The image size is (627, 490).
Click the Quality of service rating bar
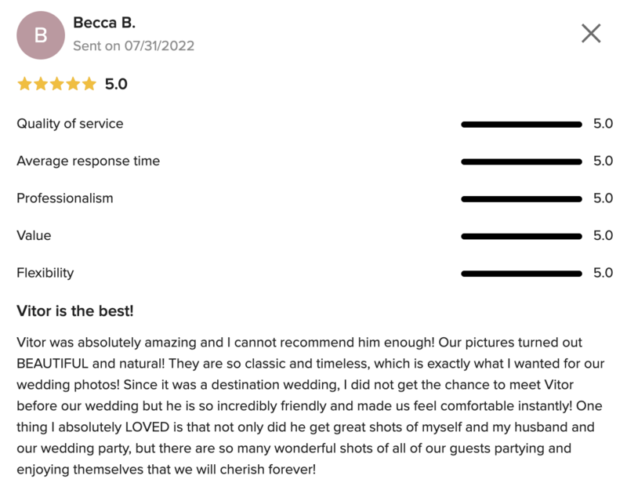521,125
